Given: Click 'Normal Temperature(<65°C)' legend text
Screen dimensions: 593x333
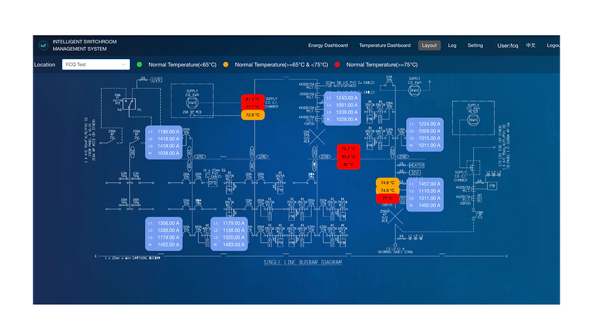Looking at the screenshot, I should coord(182,65).
